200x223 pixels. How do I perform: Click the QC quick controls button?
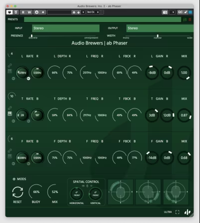coord(180,12)
